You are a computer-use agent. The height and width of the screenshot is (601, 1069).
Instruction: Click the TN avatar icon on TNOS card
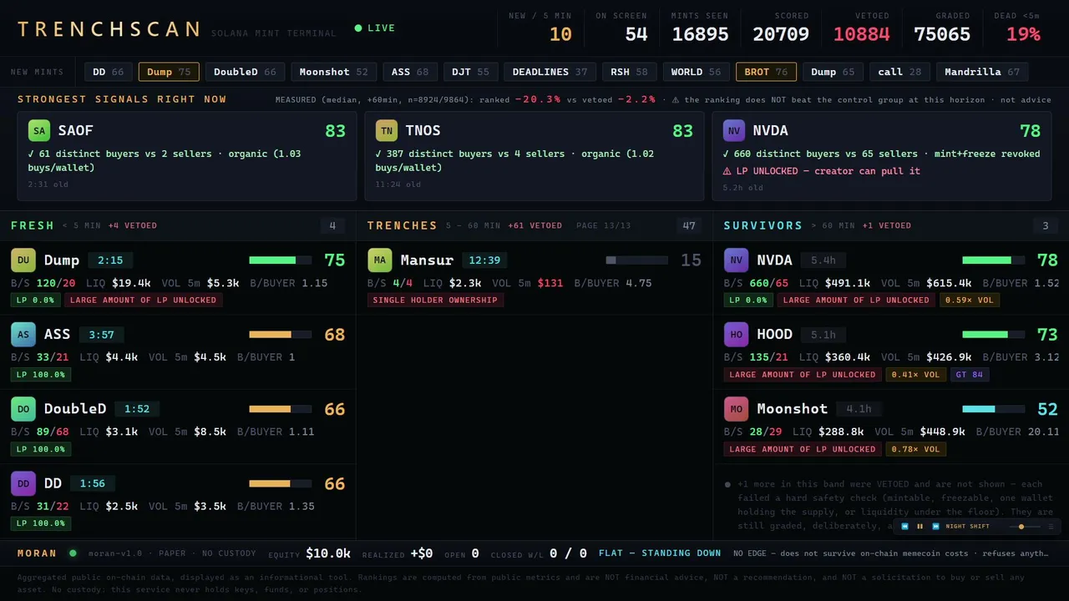387,130
